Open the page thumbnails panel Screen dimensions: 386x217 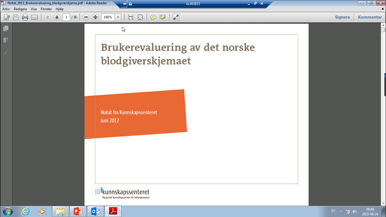[6, 29]
